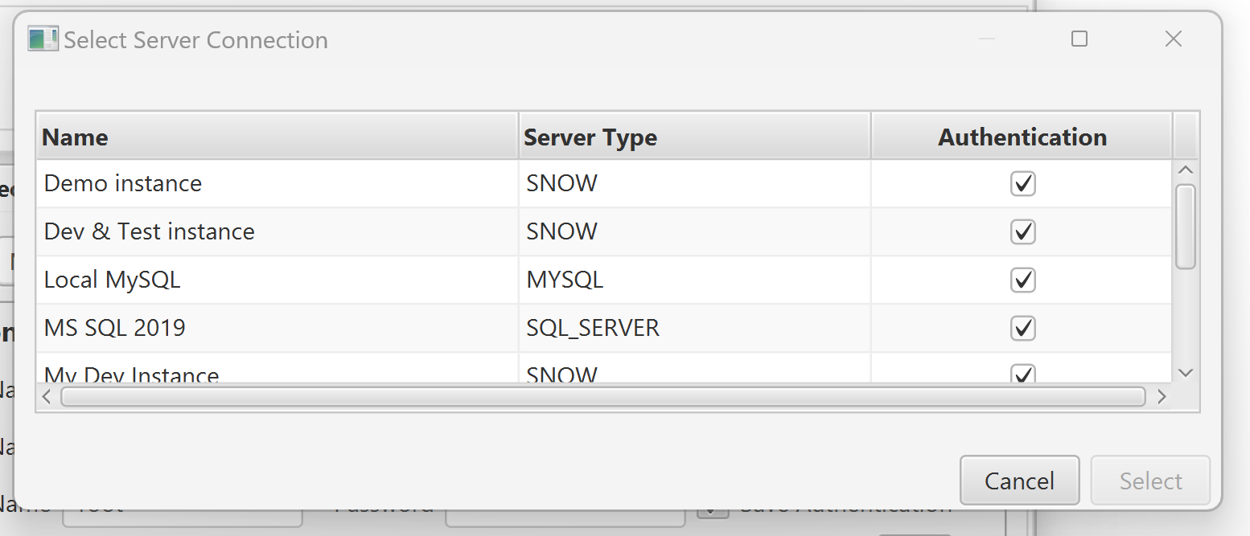Toggle Authentication checkbox for Demo instance
Image resolution: width=1250 pixels, height=536 pixels.
point(1022,184)
